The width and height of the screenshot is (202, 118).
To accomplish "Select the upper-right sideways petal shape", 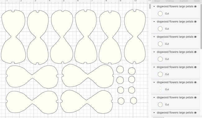I will pos(88,76).
